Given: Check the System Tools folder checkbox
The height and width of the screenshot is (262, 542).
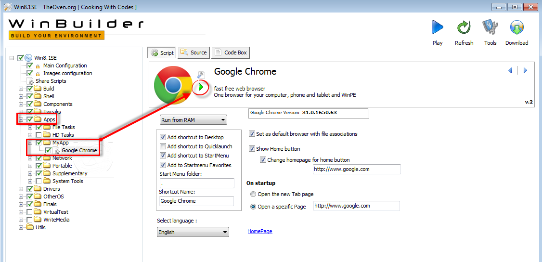Looking at the screenshot, I should (39, 181).
